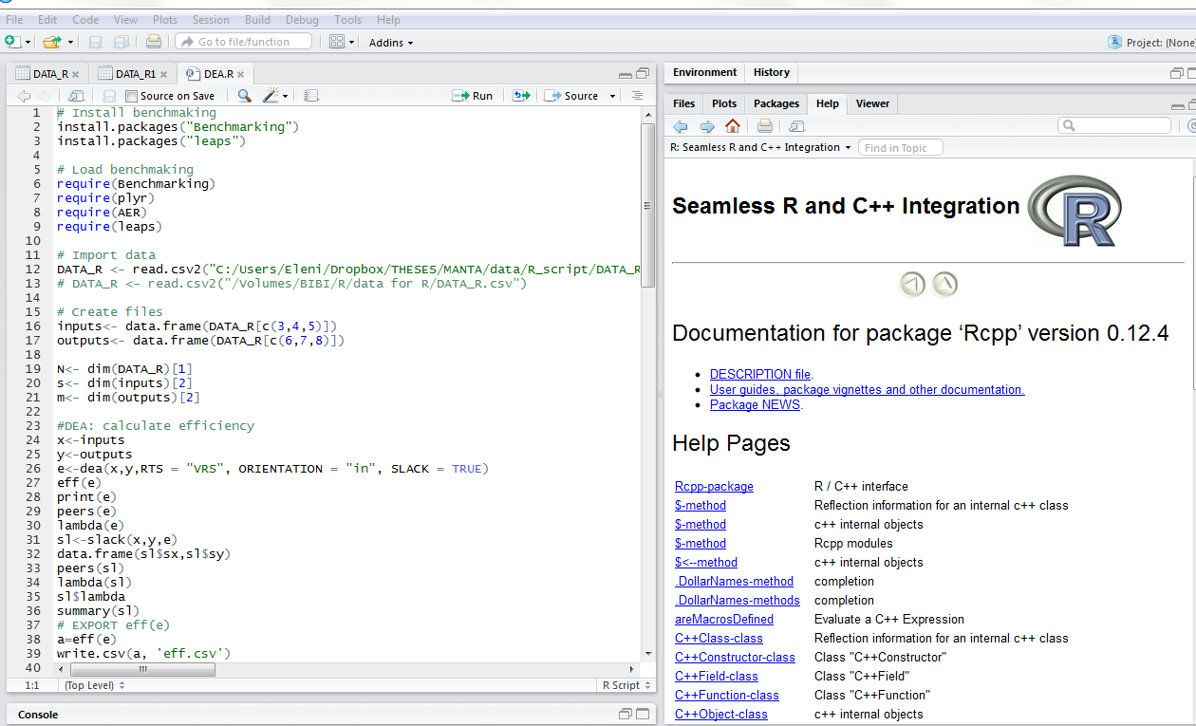Show the document outline icon
The width and height of the screenshot is (1196, 726).
(637, 96)
